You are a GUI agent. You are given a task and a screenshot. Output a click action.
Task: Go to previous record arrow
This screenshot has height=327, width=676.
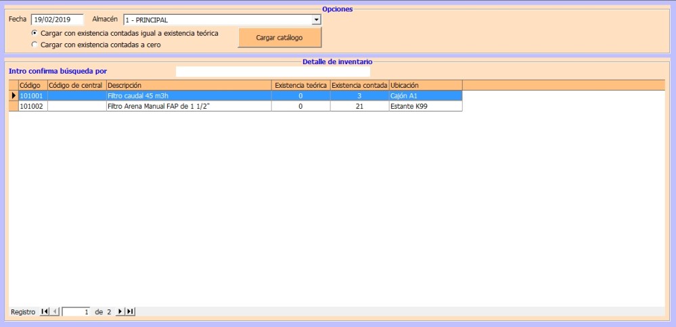point(55,311)
